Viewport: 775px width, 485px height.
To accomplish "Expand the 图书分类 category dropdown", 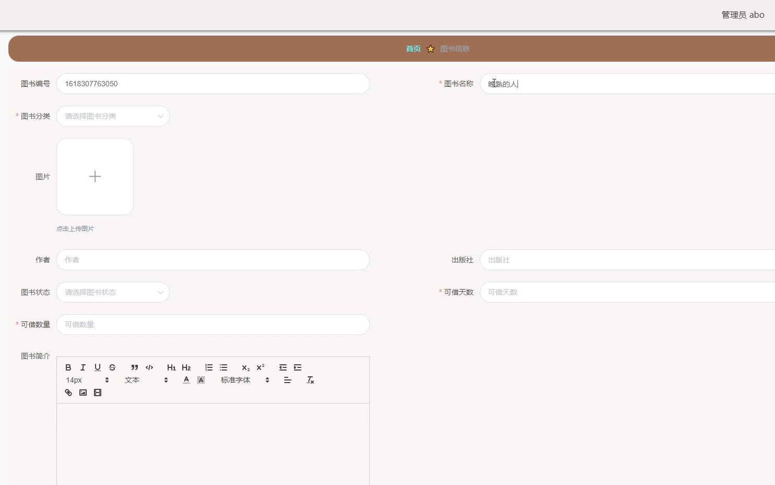I will pos(113,116).
